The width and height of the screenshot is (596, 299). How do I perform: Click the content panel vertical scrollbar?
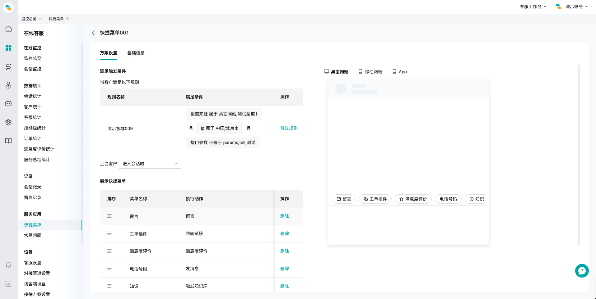pyautogui.click(x=579, y=155)
